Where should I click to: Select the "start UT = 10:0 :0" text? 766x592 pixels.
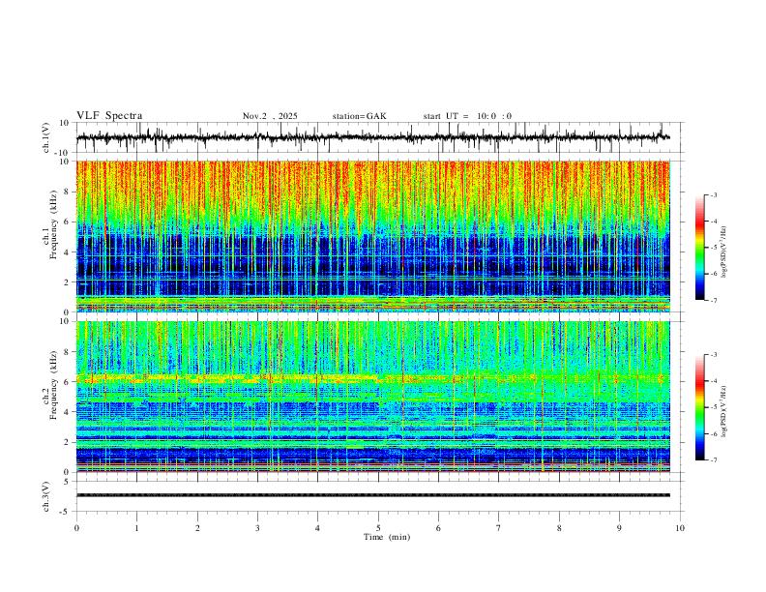[x=467, y=116]
